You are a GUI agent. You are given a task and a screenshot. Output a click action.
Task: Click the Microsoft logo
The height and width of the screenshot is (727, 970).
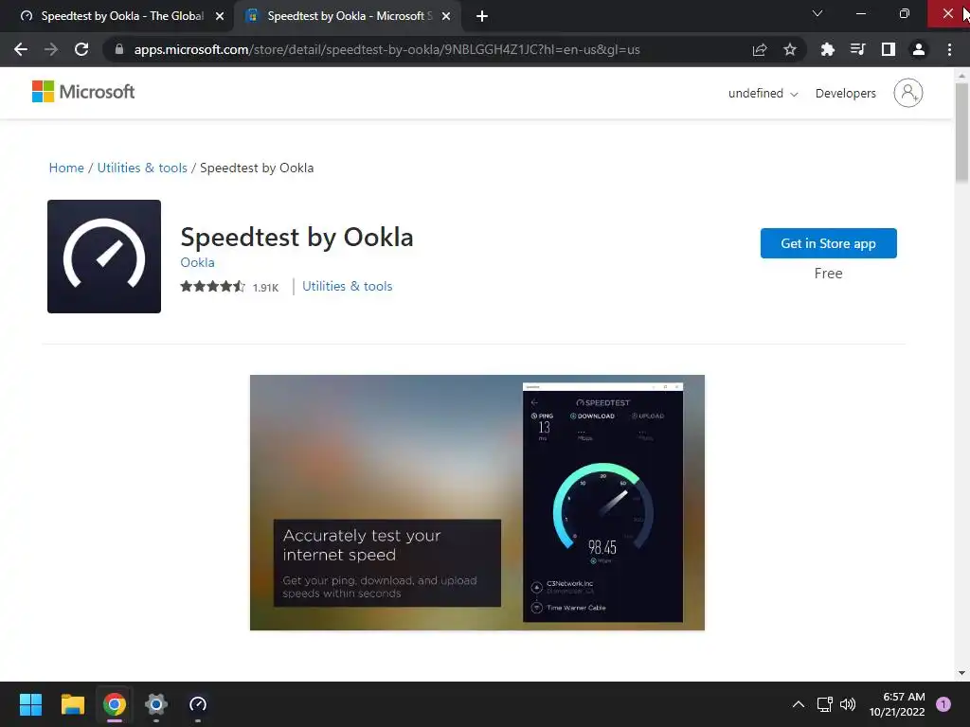pos(83,92)
